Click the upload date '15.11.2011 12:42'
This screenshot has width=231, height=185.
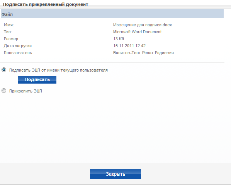coord(129,46)
